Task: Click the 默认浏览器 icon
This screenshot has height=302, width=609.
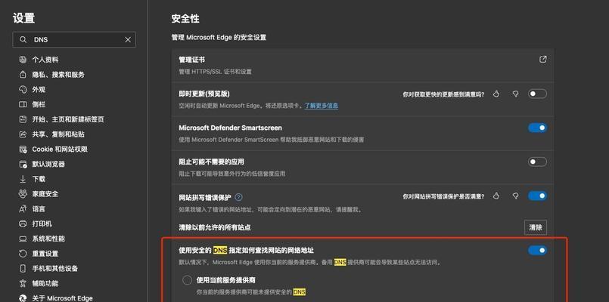Action: click(23, 164)
